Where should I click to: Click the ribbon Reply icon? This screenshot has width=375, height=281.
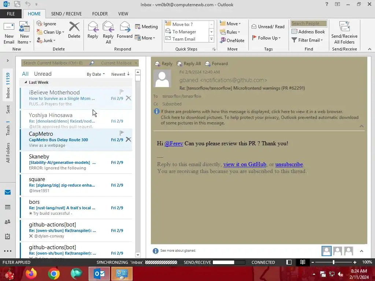[93, 30]
